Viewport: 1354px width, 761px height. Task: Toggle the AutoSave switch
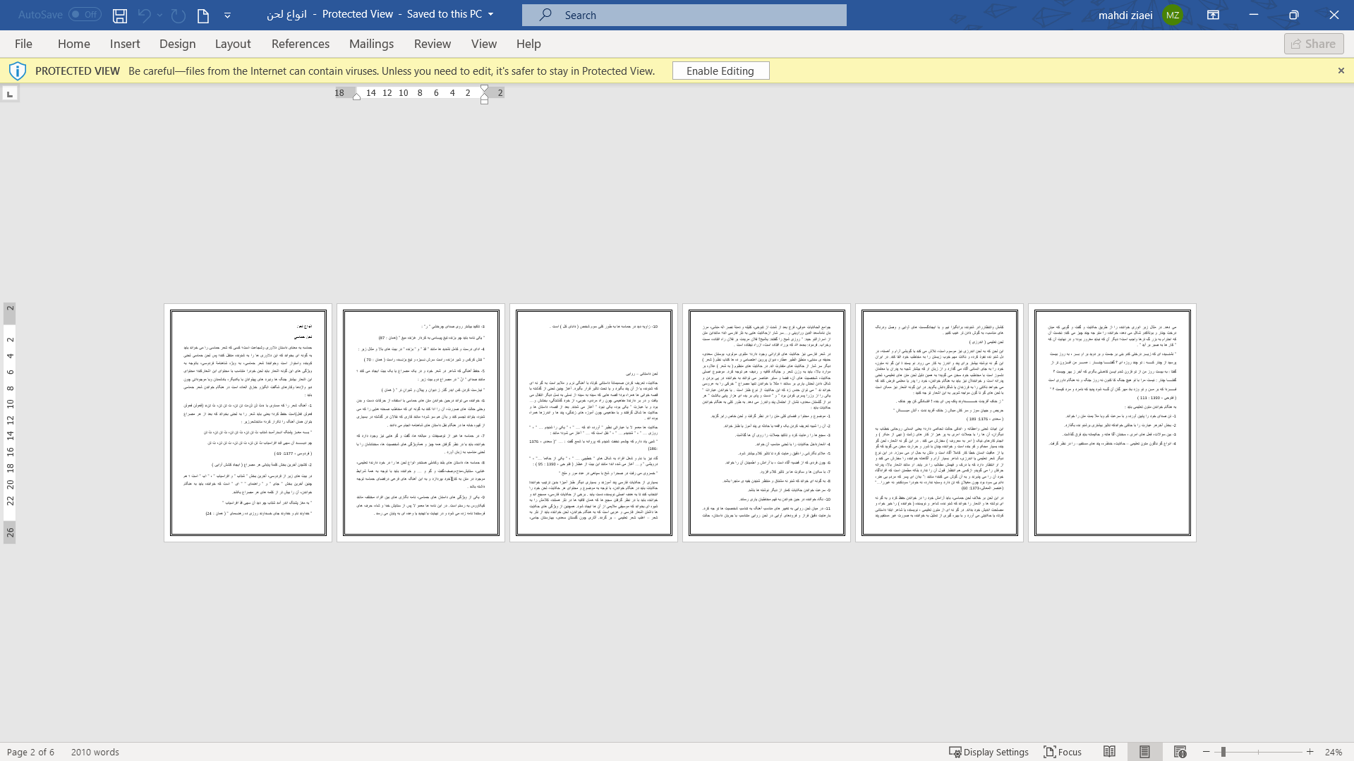85,14
